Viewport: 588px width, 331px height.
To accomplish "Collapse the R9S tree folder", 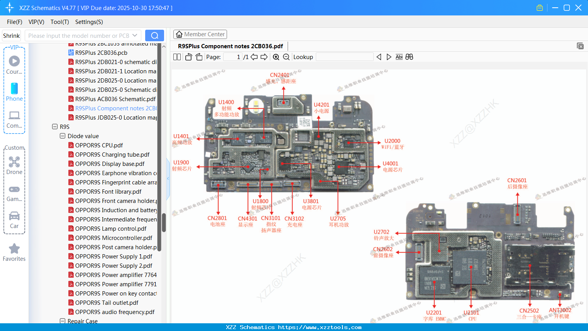I will (x=55, y=127).
